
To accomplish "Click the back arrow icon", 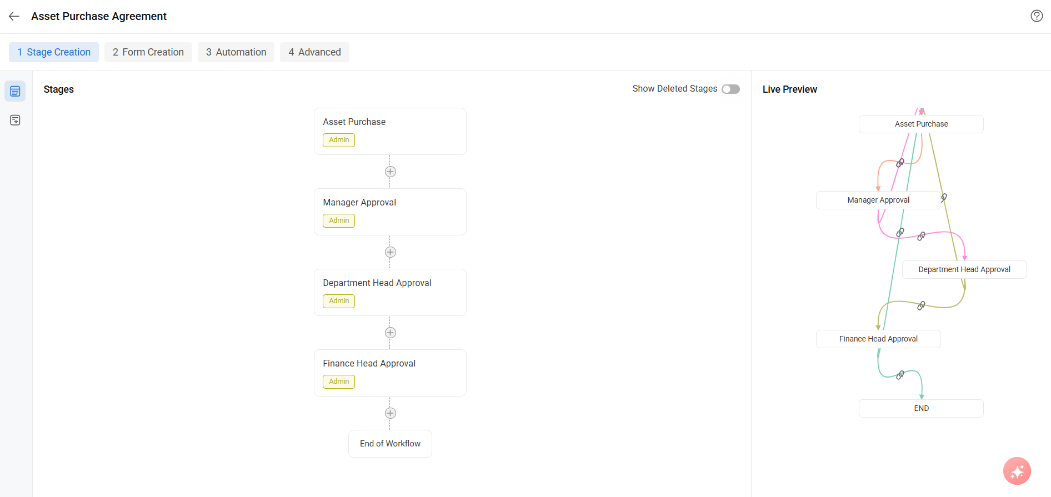I will [14, 17].
